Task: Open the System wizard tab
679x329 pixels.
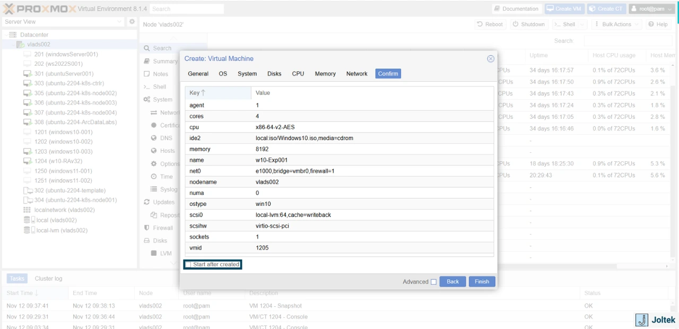Action: [247, 74]
